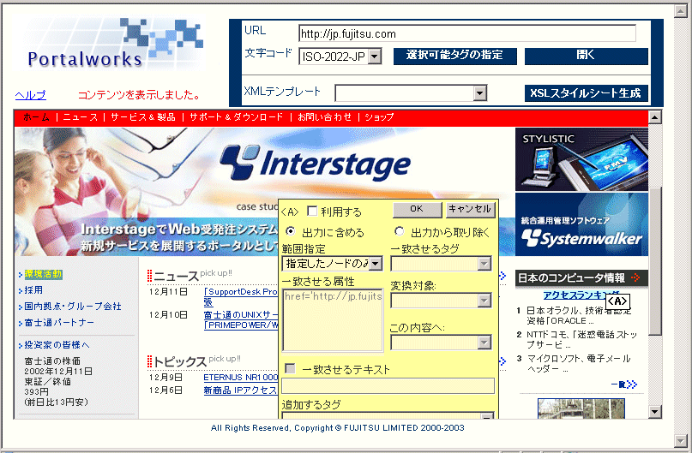Open the 採用 sidebar link

(33, 290)
